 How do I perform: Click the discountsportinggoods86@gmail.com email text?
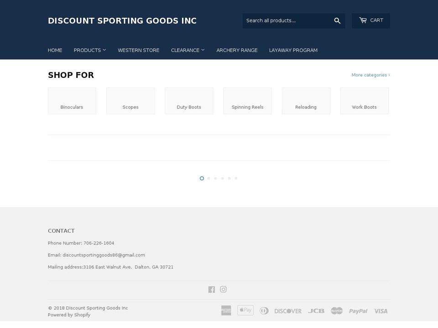point(104,255)
